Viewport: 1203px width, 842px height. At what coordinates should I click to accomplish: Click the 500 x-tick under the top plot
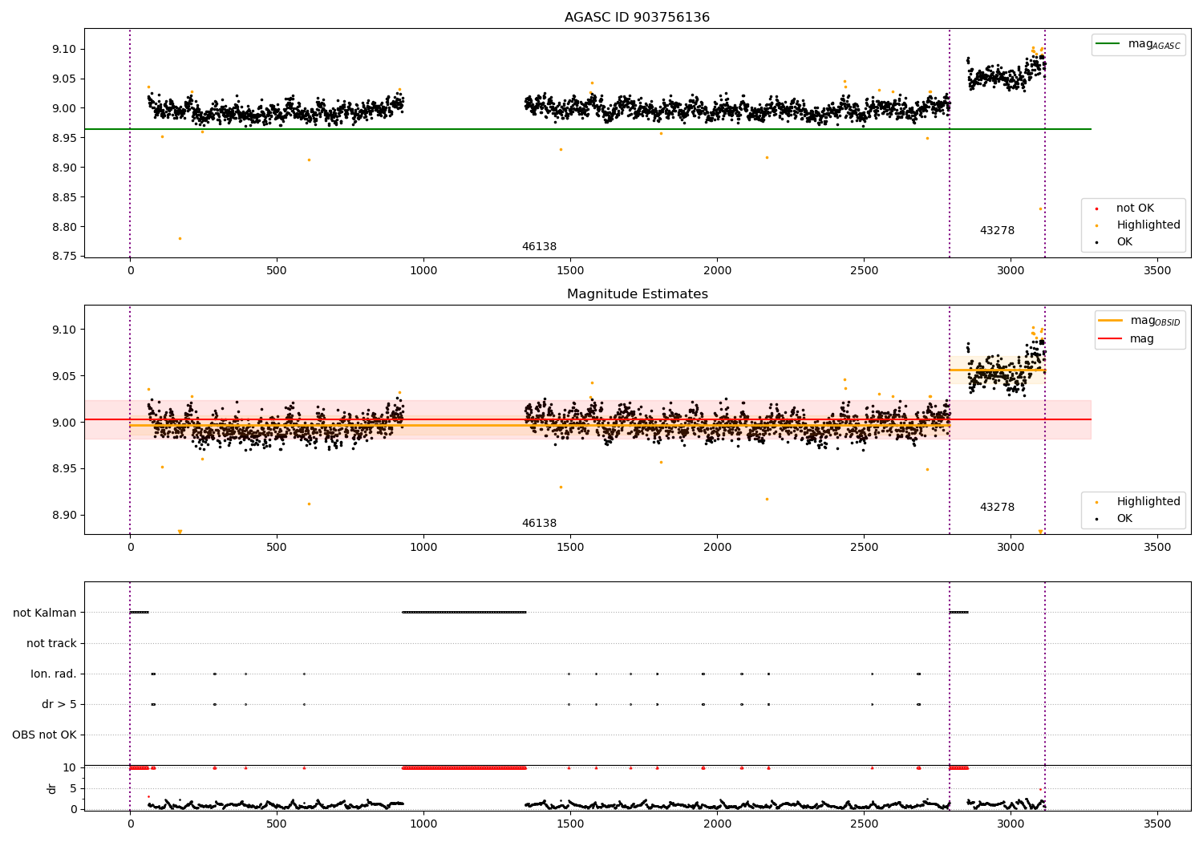[x=277, y=271]
